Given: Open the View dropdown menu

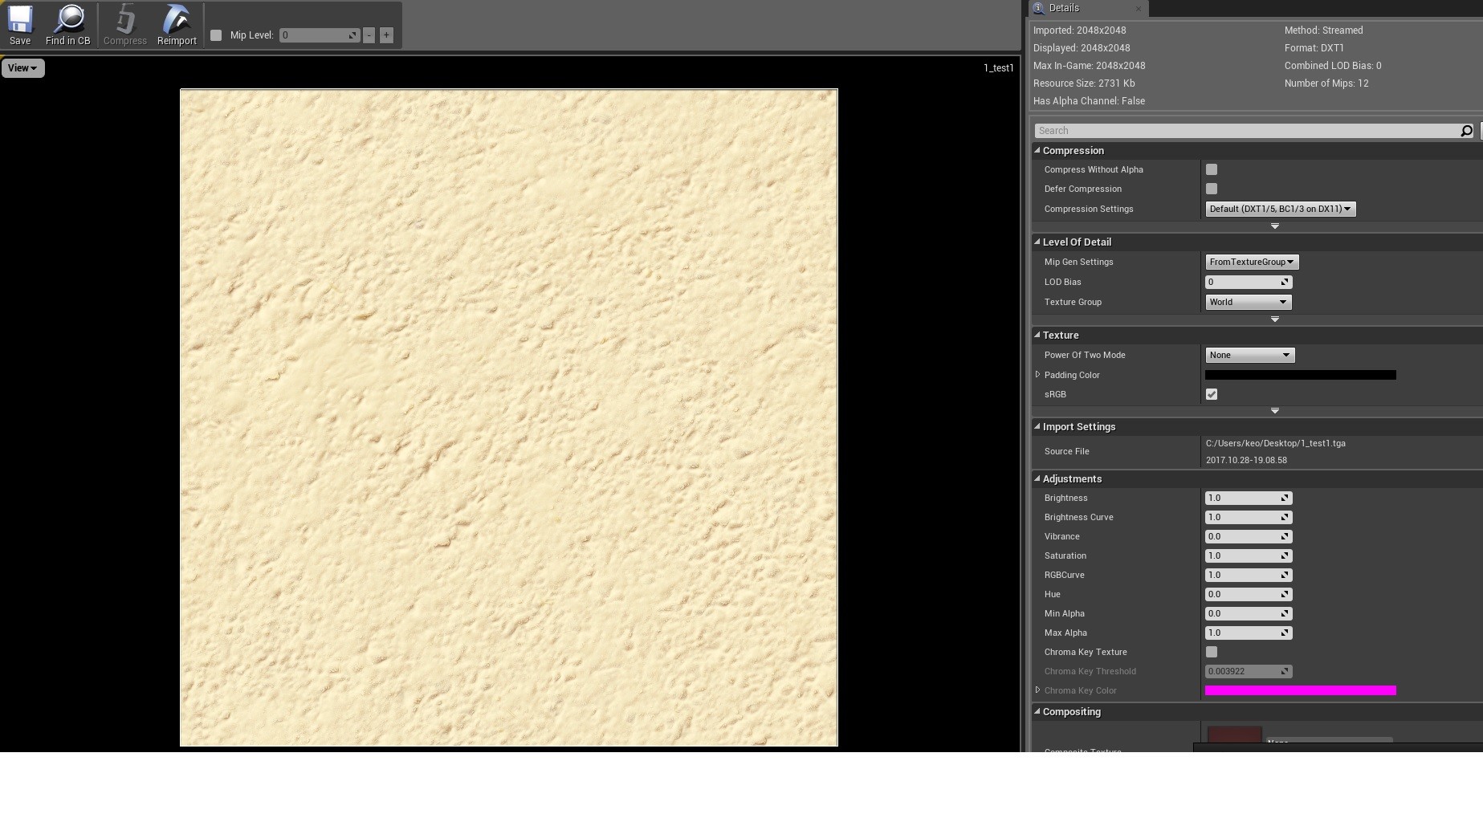Looking at the screenshot, I should [22, 68].
